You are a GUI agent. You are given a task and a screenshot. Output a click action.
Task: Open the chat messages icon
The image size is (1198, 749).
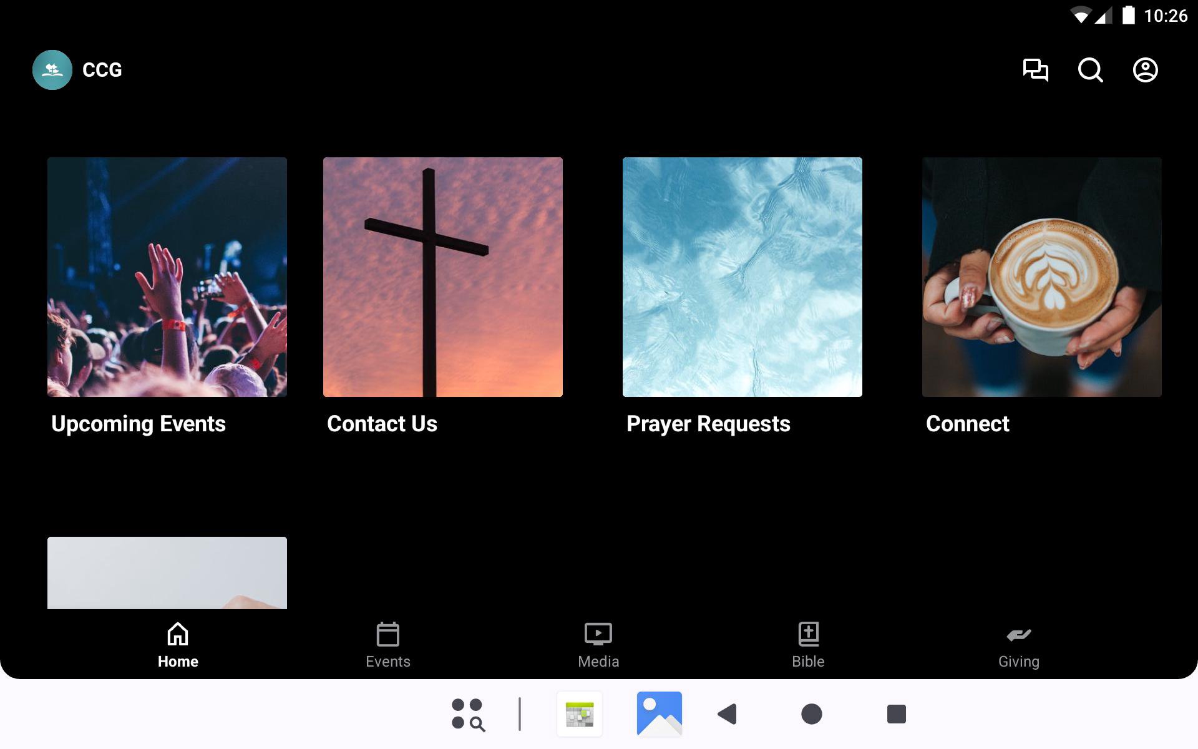point(1035,70)
